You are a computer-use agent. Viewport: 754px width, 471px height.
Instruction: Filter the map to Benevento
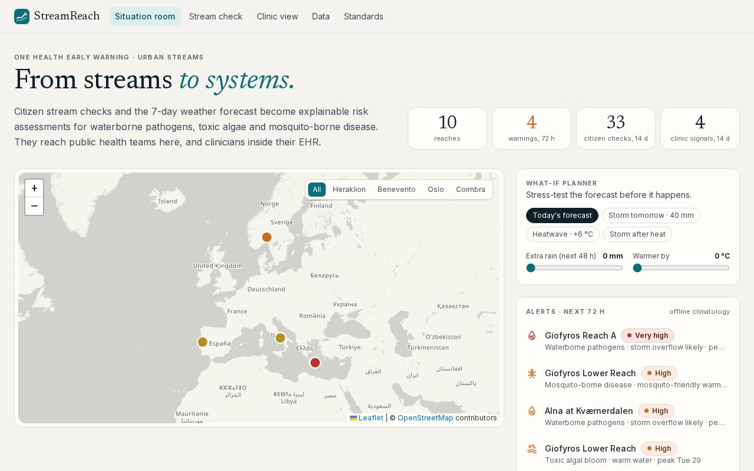coord(396,190)
